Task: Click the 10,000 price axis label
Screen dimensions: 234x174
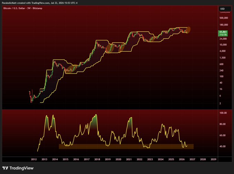Action: tap(223, 45)
